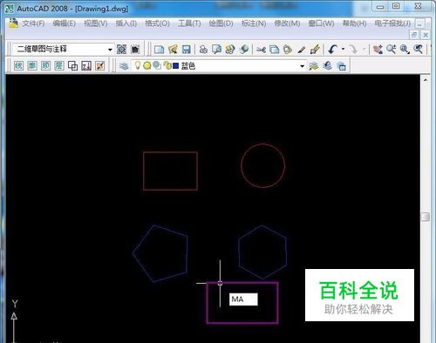Screen dimensions: 436x343
Task: Open the 视图(V) menu
Action: point(96,24)
